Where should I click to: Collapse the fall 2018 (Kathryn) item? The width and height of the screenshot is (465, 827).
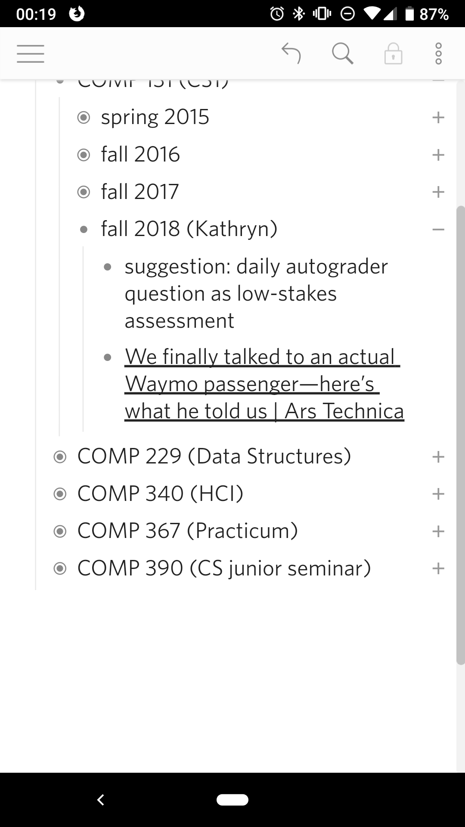[438, 230]
